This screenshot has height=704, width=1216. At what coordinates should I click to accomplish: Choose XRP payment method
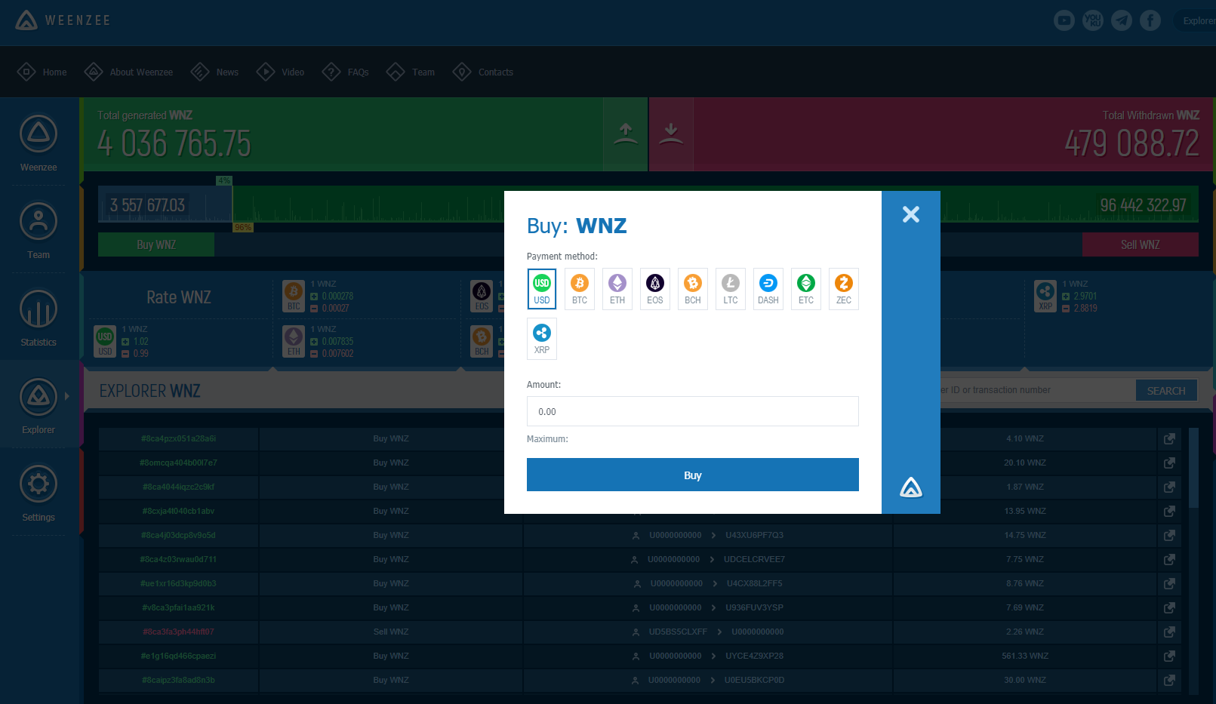click(x=542, y=339)
